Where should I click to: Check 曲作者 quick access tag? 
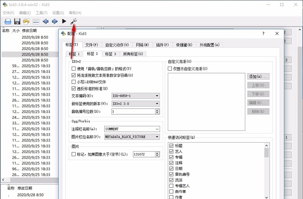[x=171, y=191]
